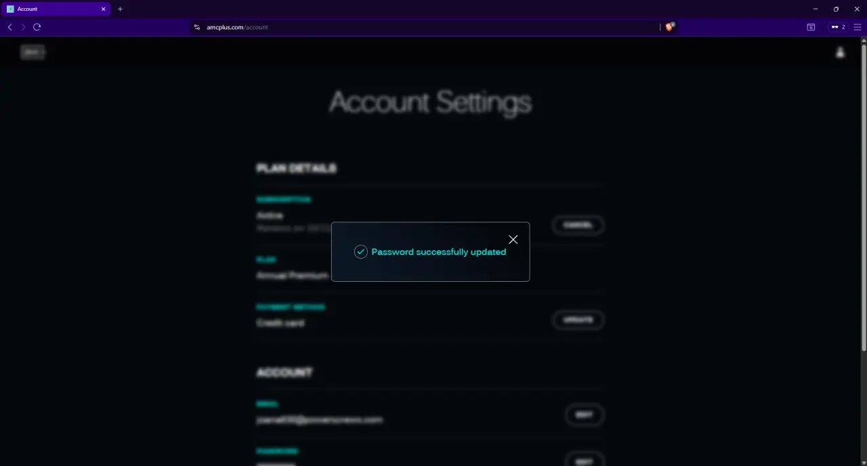
Task: Click the Edit button next to email
Action: coord(584,415)
